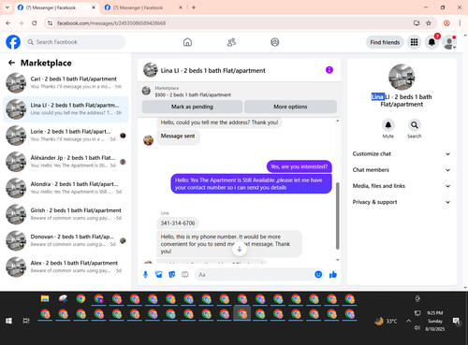Click the chat messages scrollbar thumb
Viewport: 468px width, 345px height.
coord(337,216)
